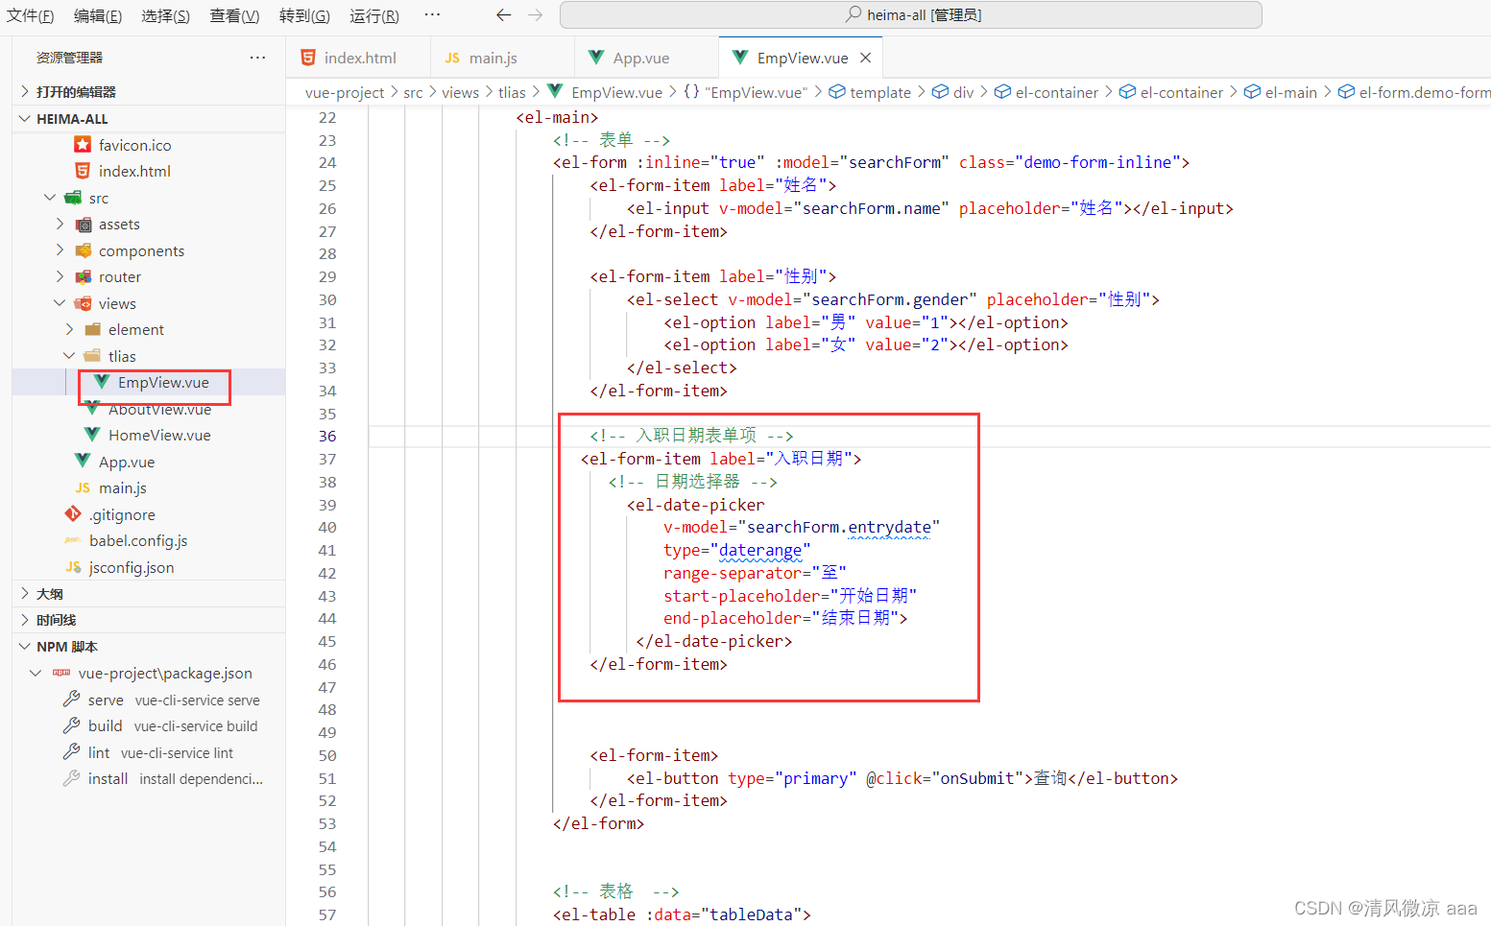
Task: Click the views breadcrumb segment
Action: (460, 92)
